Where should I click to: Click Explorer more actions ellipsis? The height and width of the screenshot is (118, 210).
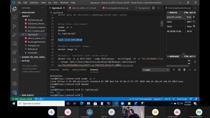[42, 8]
